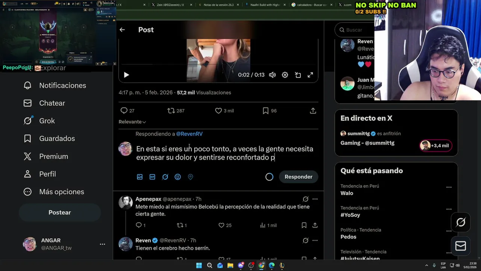
Task: Open Chatear in the sidebar
Action: tap(44, 103)
